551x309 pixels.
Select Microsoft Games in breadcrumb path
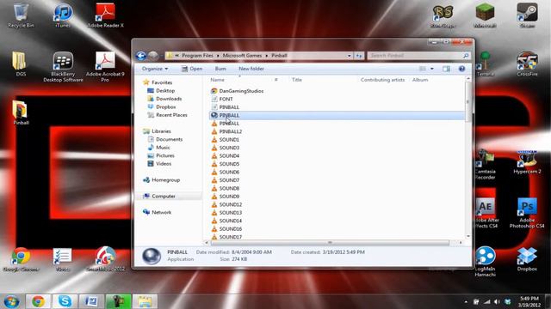(x=242, y=56)
